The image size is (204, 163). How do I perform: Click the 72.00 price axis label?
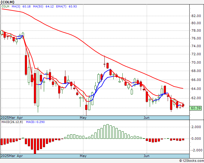coord(196,54)
